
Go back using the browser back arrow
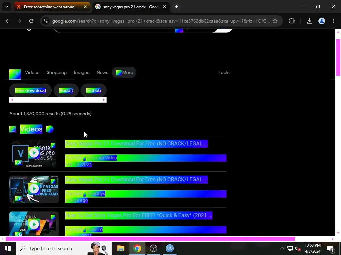7,21
